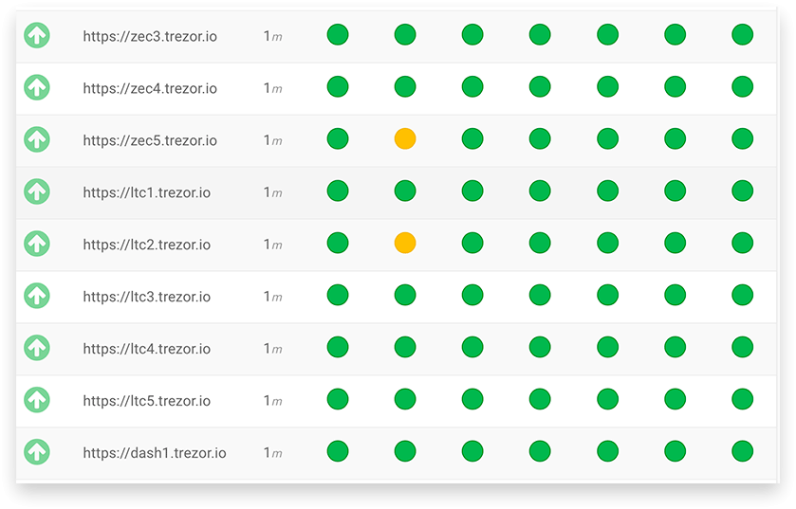The height and width of the screenshot is (509, 796).
Task: Click the 1m interval in zec4 row
Action: [x=273, y=89]
